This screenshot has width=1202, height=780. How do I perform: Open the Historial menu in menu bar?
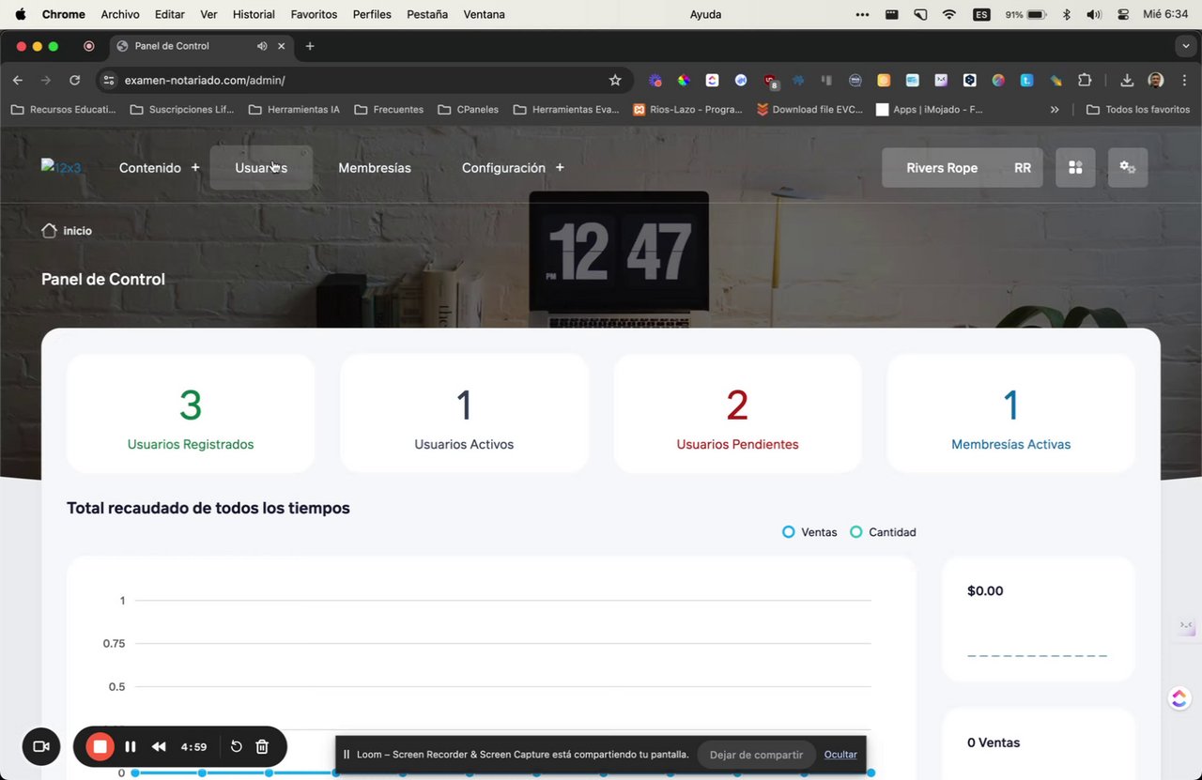click(x=254, y=14)
